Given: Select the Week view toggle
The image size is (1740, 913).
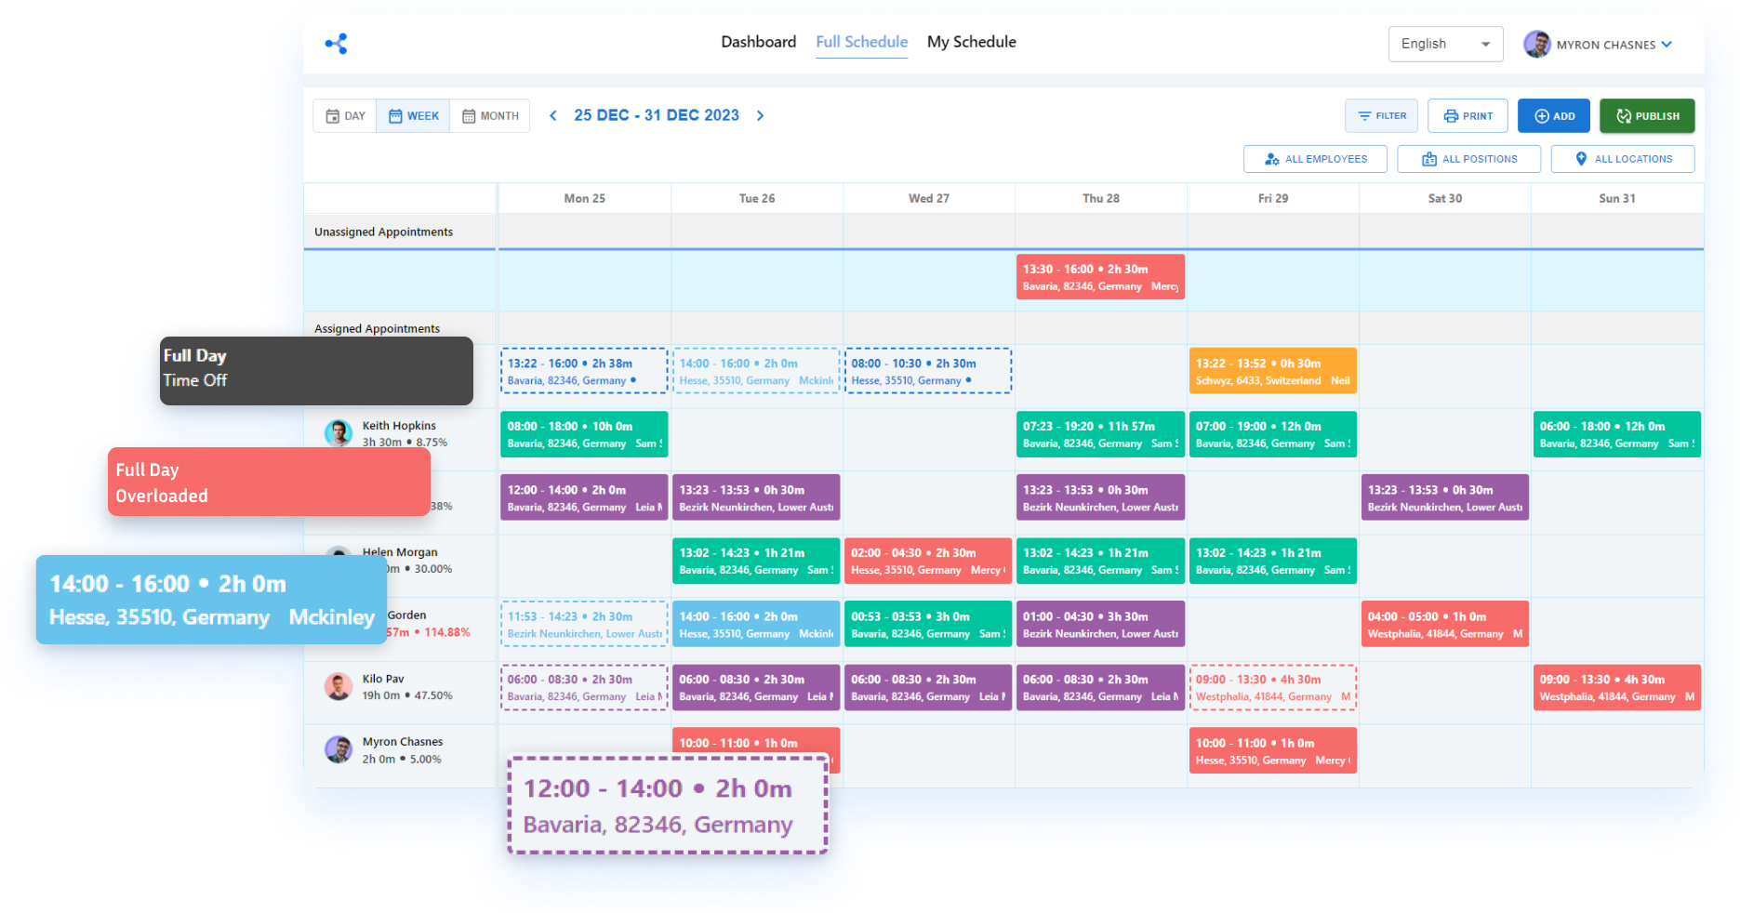Looking at the screenshot, I should tap(413, 116).
